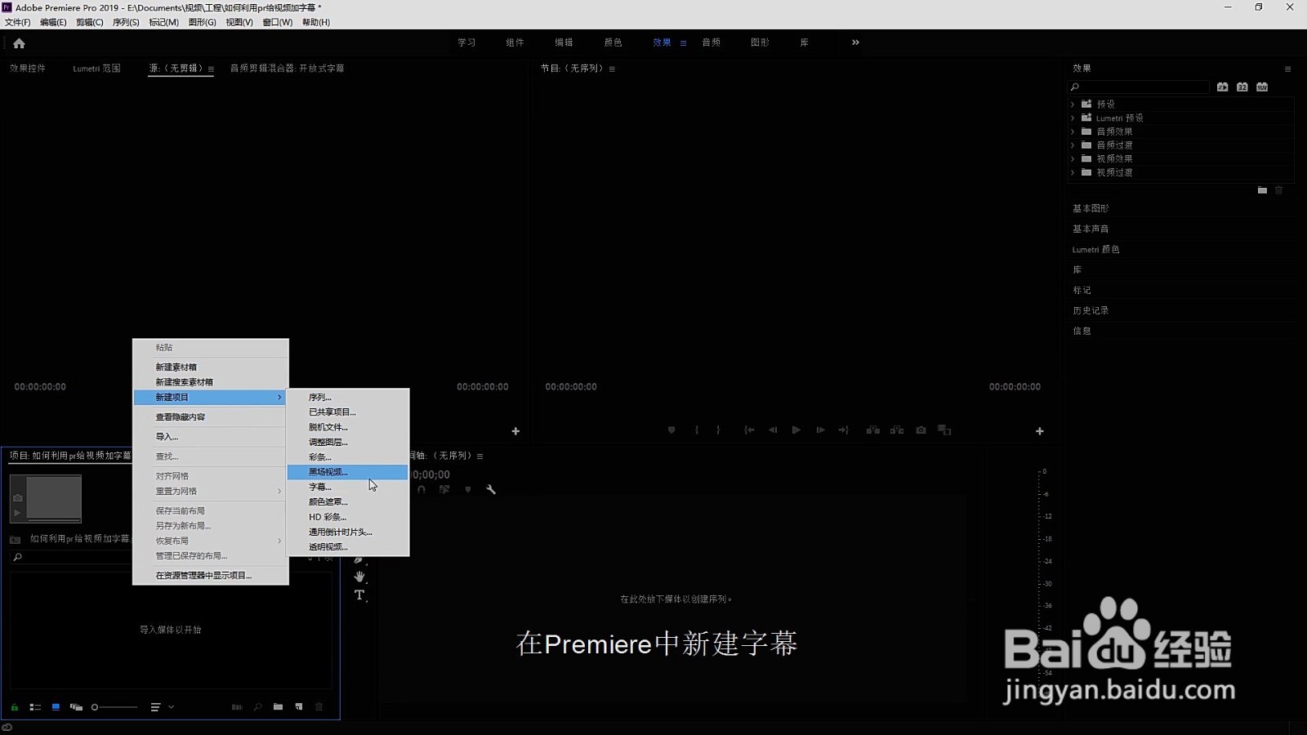
Task: Select 导入... in context menu
Action: click(x=211, y=437)
